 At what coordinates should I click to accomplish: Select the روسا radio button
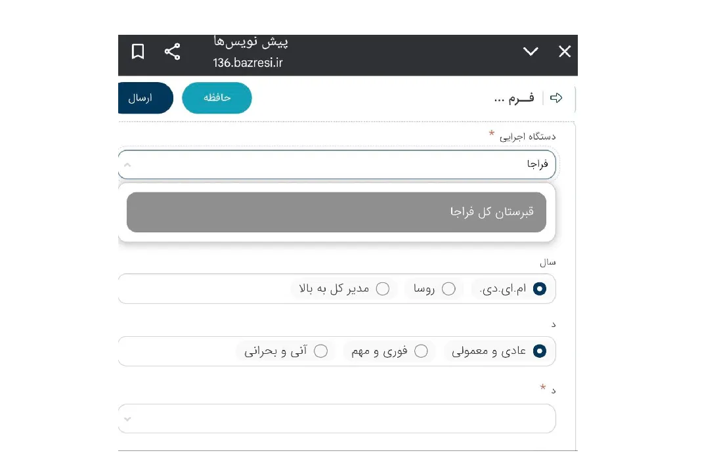click(x=449, y=288)
